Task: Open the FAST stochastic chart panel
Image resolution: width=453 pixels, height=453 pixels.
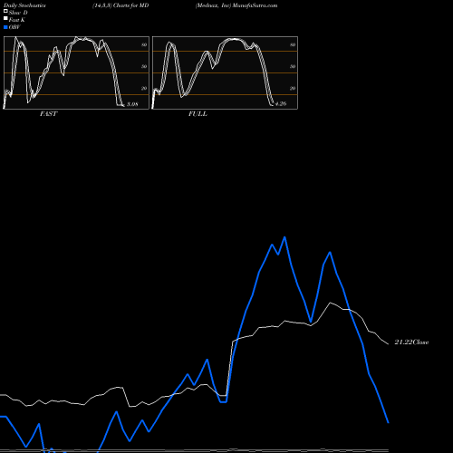Action: click(76, 72)
